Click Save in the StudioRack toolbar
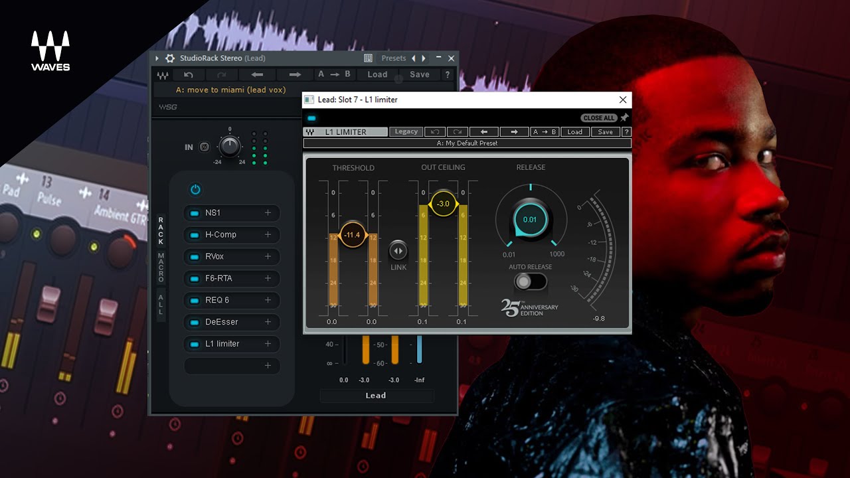This screenshot has height=478, width=850. click(419, 75)
